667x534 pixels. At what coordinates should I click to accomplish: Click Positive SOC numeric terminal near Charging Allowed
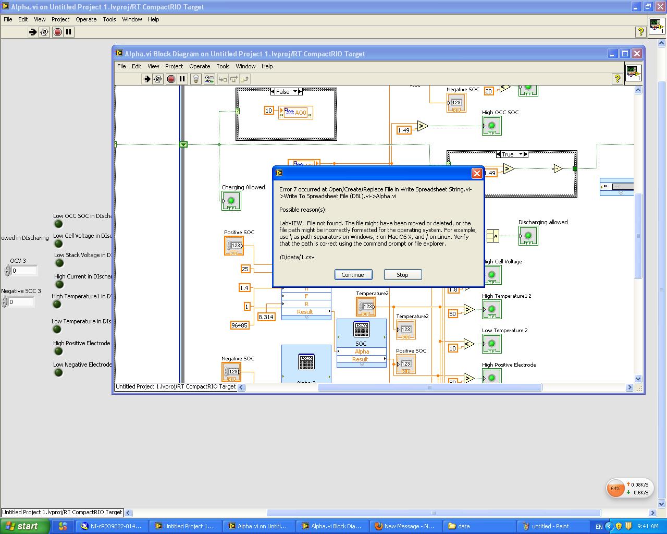point(234,246)
